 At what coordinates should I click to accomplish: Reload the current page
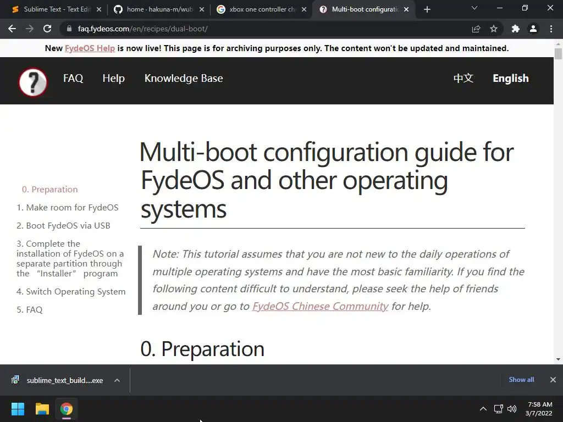pyautogui.click(x=47, y=29)
